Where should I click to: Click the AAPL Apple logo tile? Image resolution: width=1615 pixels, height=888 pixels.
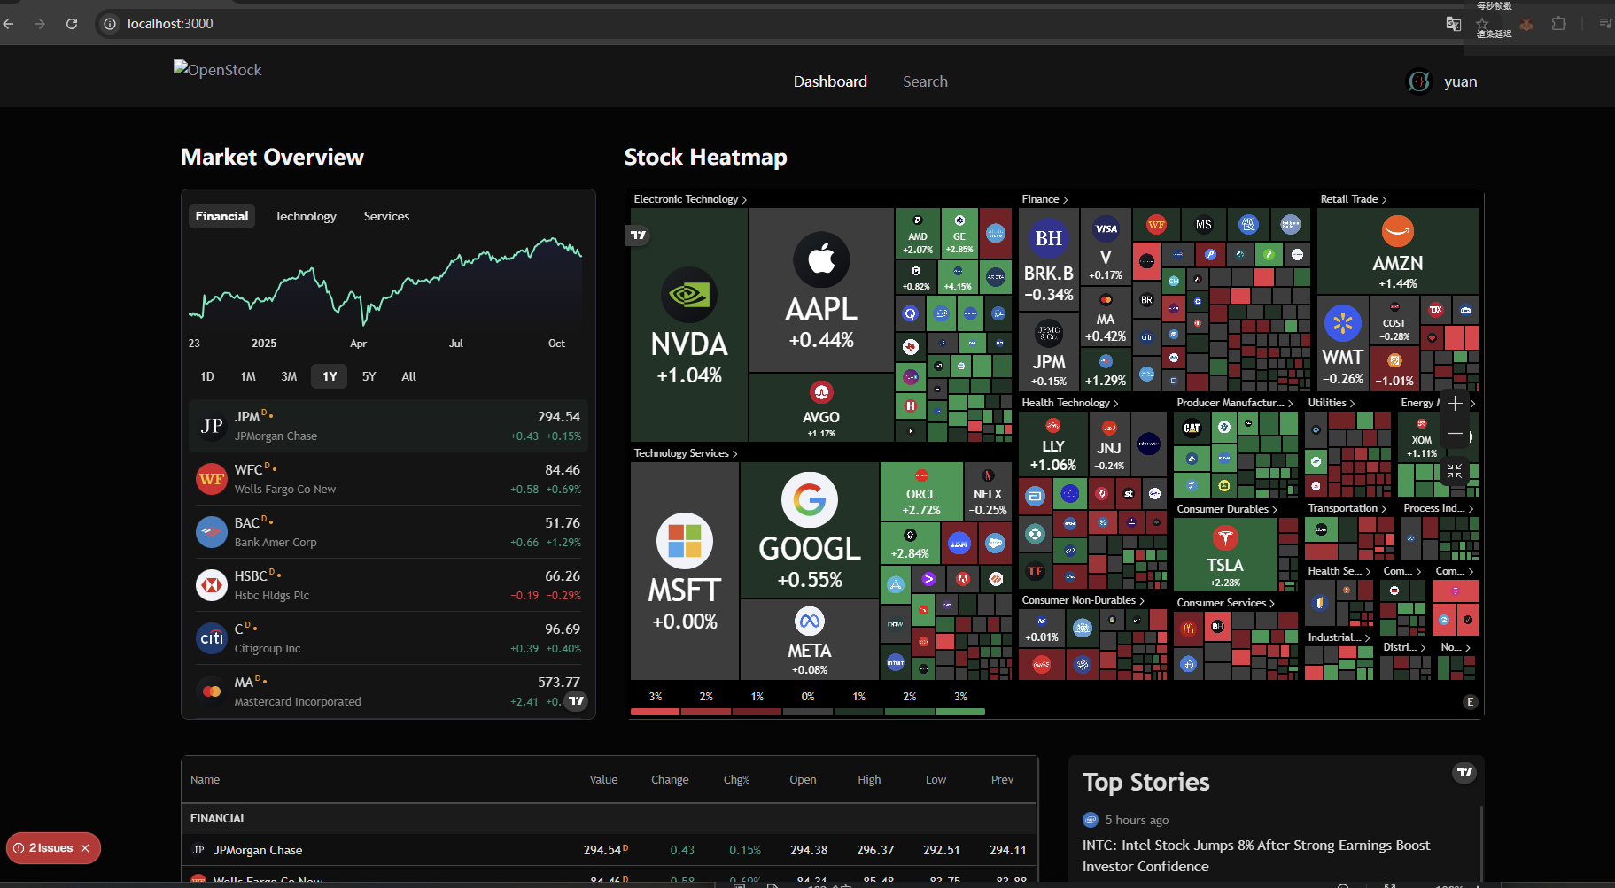click(821, 290)
